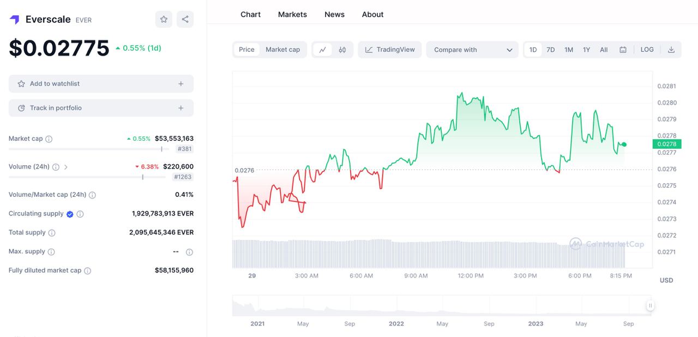Image resolution: width=698 pixels, height=337 pixels.
Task: Click Track in portfolio button
Action: coord(101,108)
